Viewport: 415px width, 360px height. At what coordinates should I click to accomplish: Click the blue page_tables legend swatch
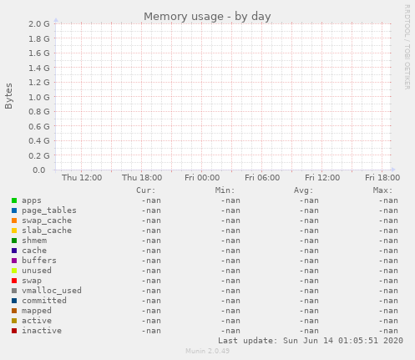point(14,210)
